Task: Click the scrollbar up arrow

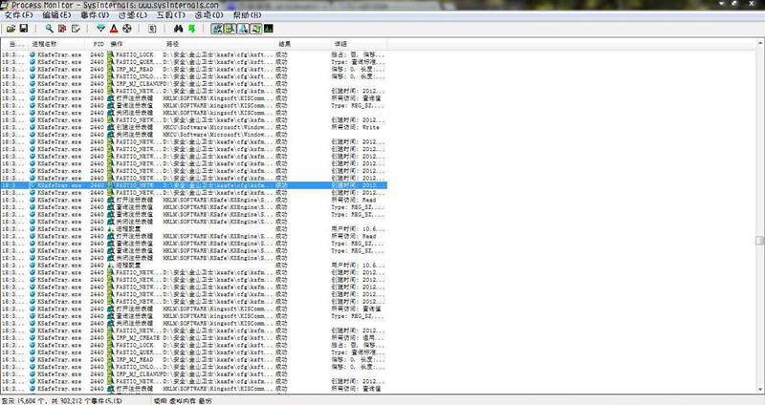Action: point(759,43)
